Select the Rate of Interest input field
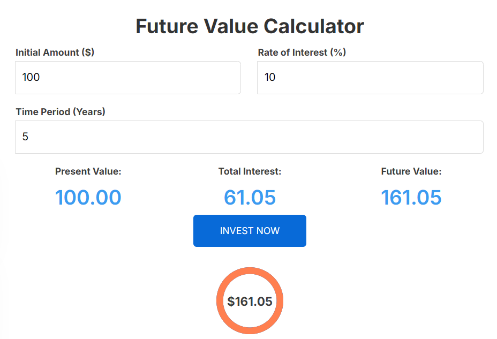 tap(370, 78)
